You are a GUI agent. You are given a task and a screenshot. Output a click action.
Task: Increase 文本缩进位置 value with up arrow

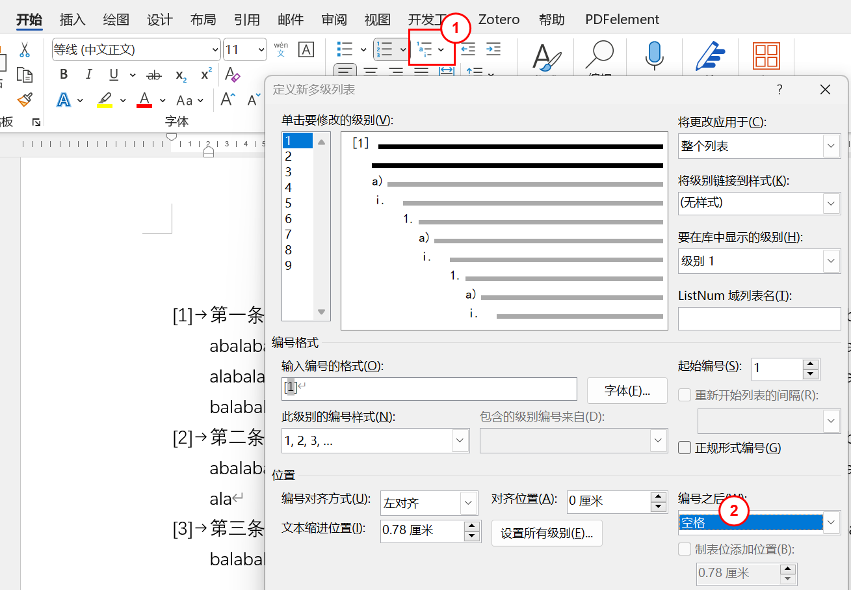pos(472,526)
